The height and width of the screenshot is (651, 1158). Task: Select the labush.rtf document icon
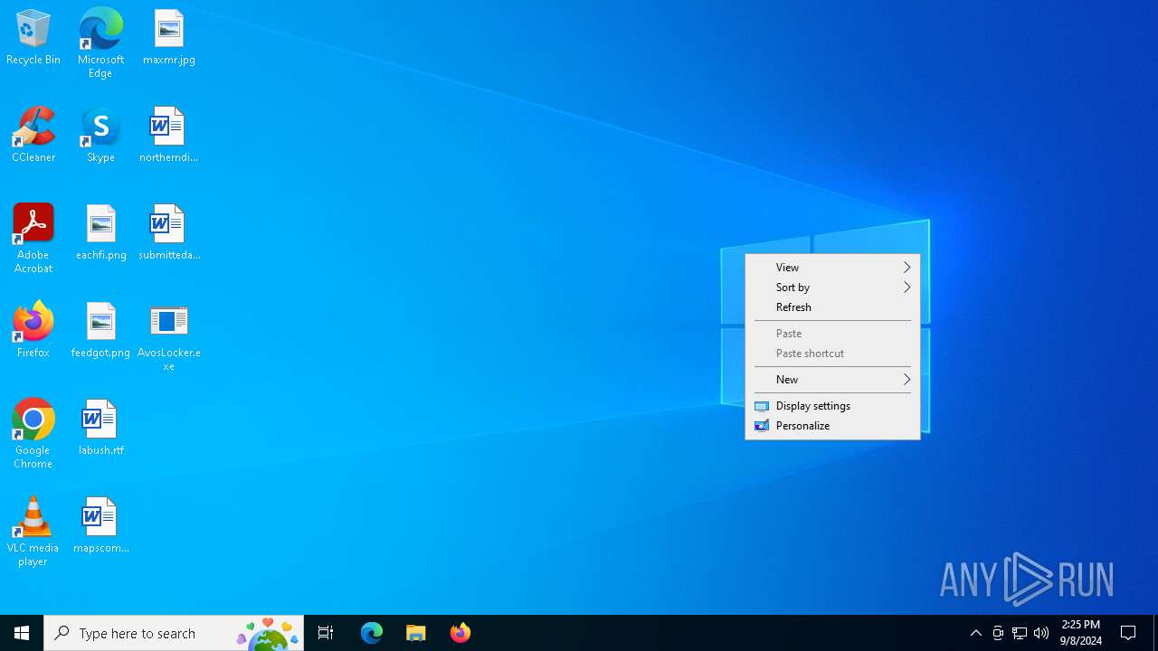[100, 429]
